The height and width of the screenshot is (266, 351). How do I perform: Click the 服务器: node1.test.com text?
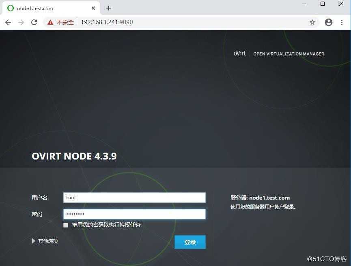click(x=260, y=198)
